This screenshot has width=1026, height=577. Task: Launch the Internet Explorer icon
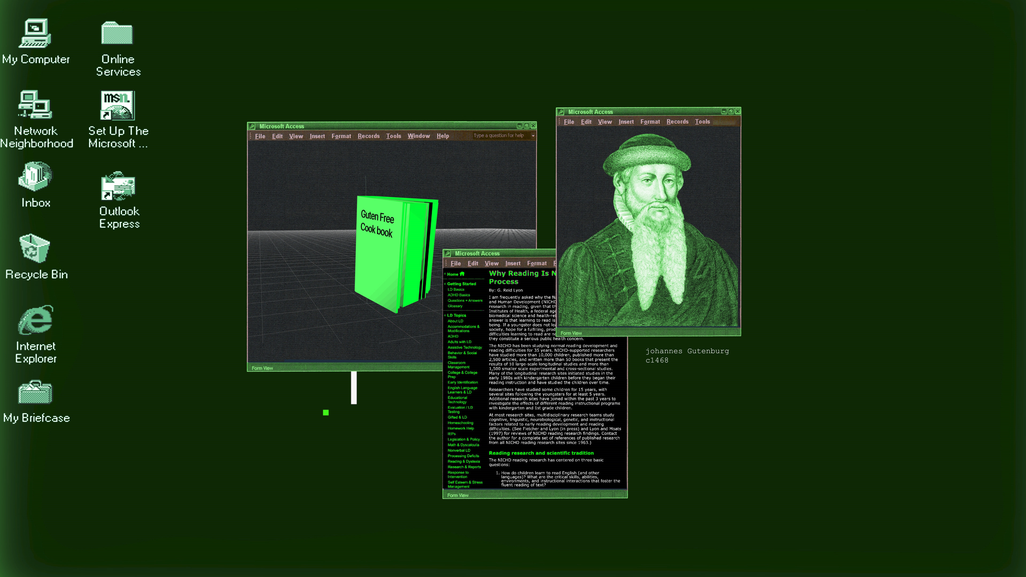coord(36,320)
